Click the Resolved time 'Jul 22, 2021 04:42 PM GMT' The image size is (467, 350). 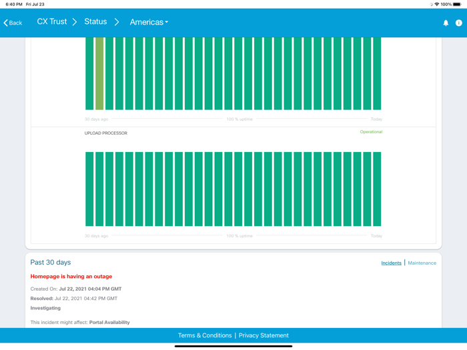tap(86, 299)
